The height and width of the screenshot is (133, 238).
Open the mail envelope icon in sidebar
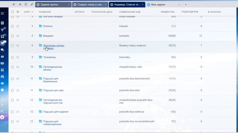(2, 57)
